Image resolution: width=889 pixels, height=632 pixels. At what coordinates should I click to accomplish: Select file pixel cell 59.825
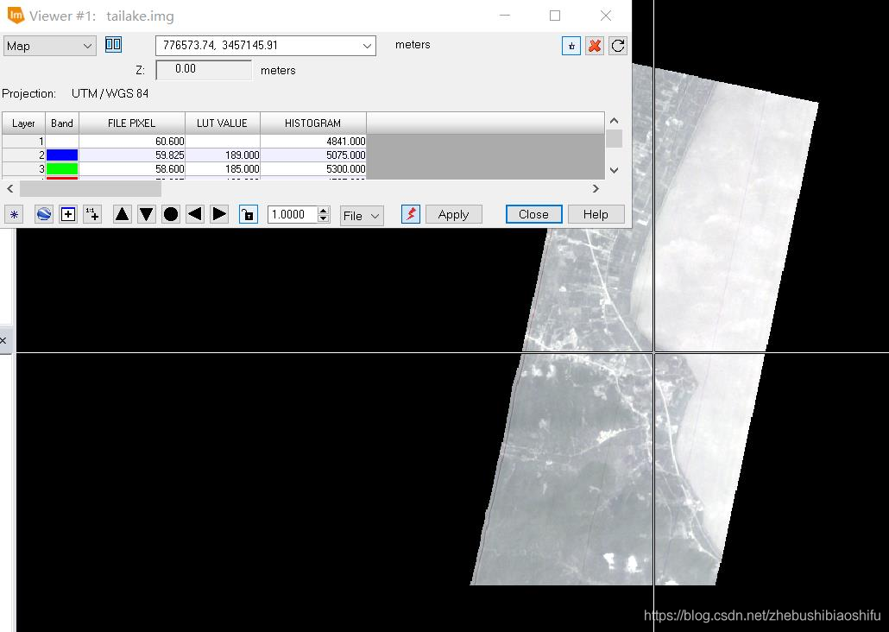click(132, 155)
